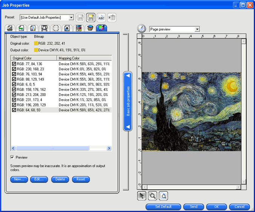Open the ink separations tab
This screenshot has height=212, width=255.
79,28
